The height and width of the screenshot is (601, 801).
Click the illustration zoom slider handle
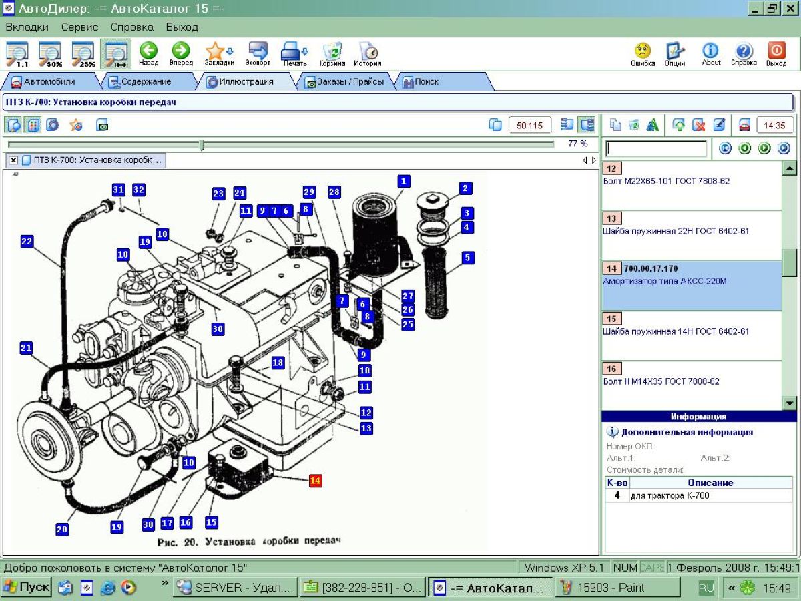(x=202, y=144)
